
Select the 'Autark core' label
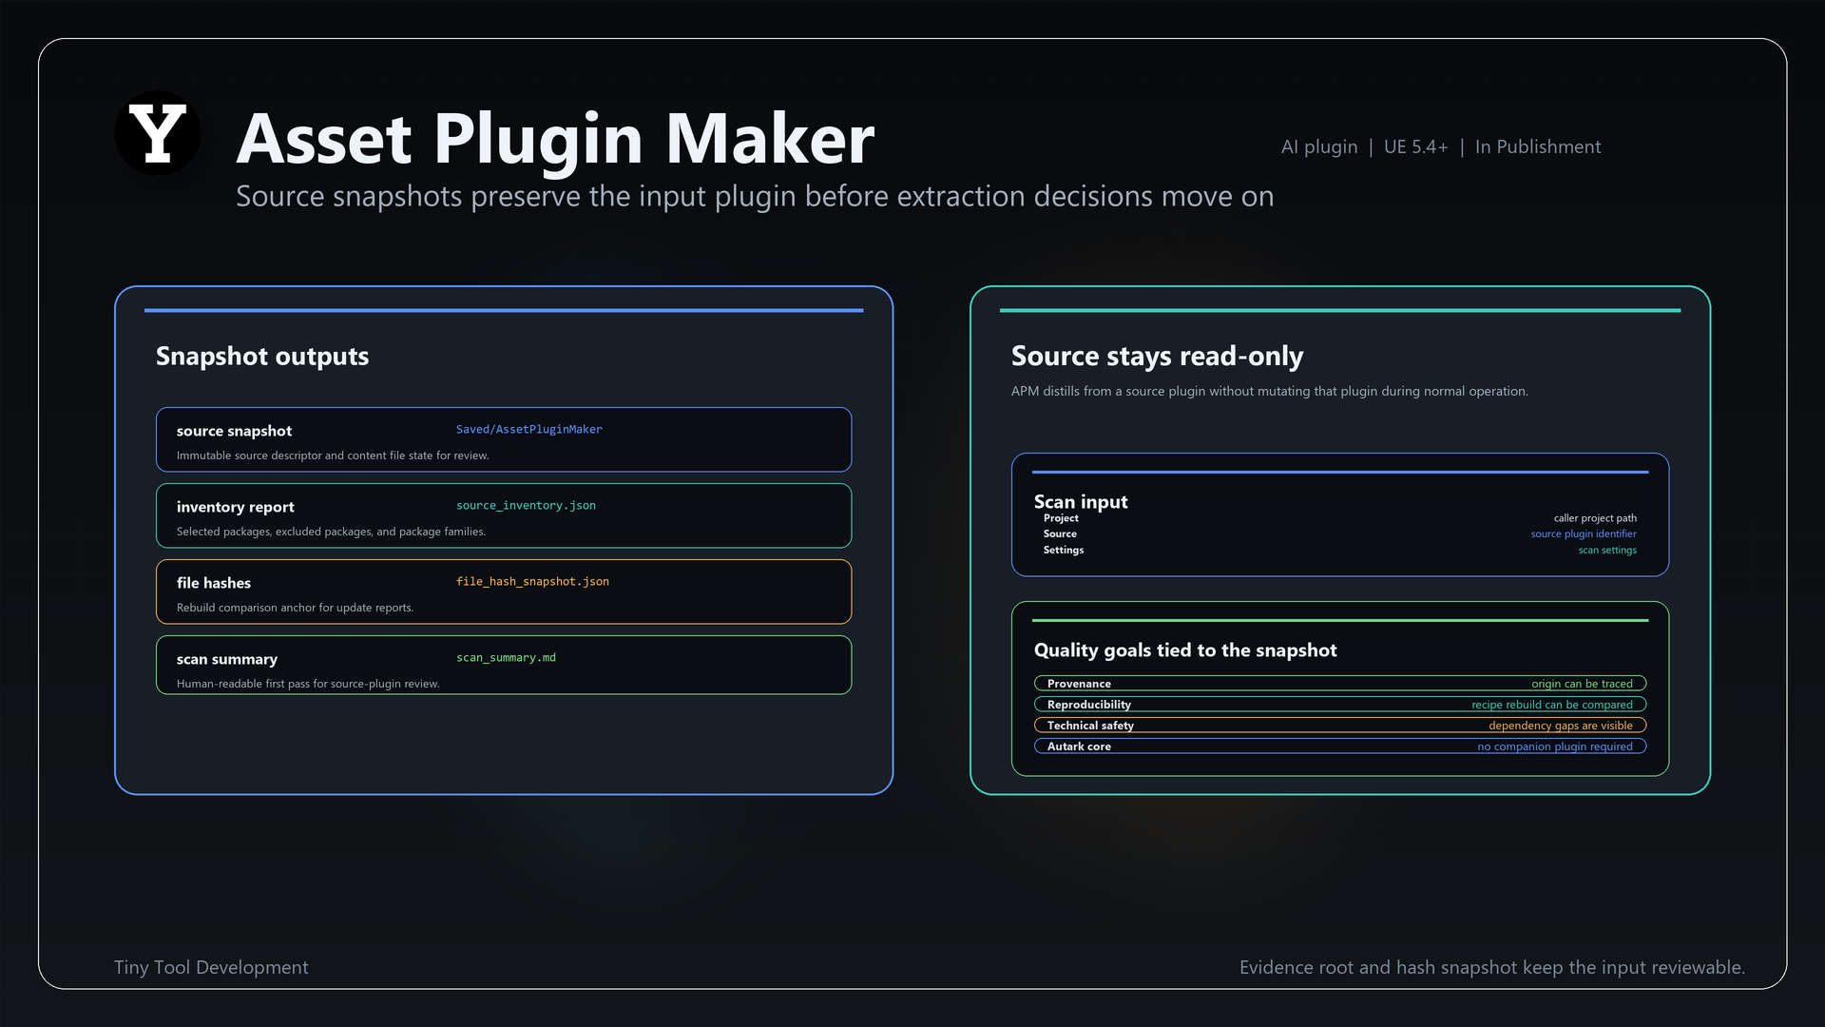(x=1079, y=746)
